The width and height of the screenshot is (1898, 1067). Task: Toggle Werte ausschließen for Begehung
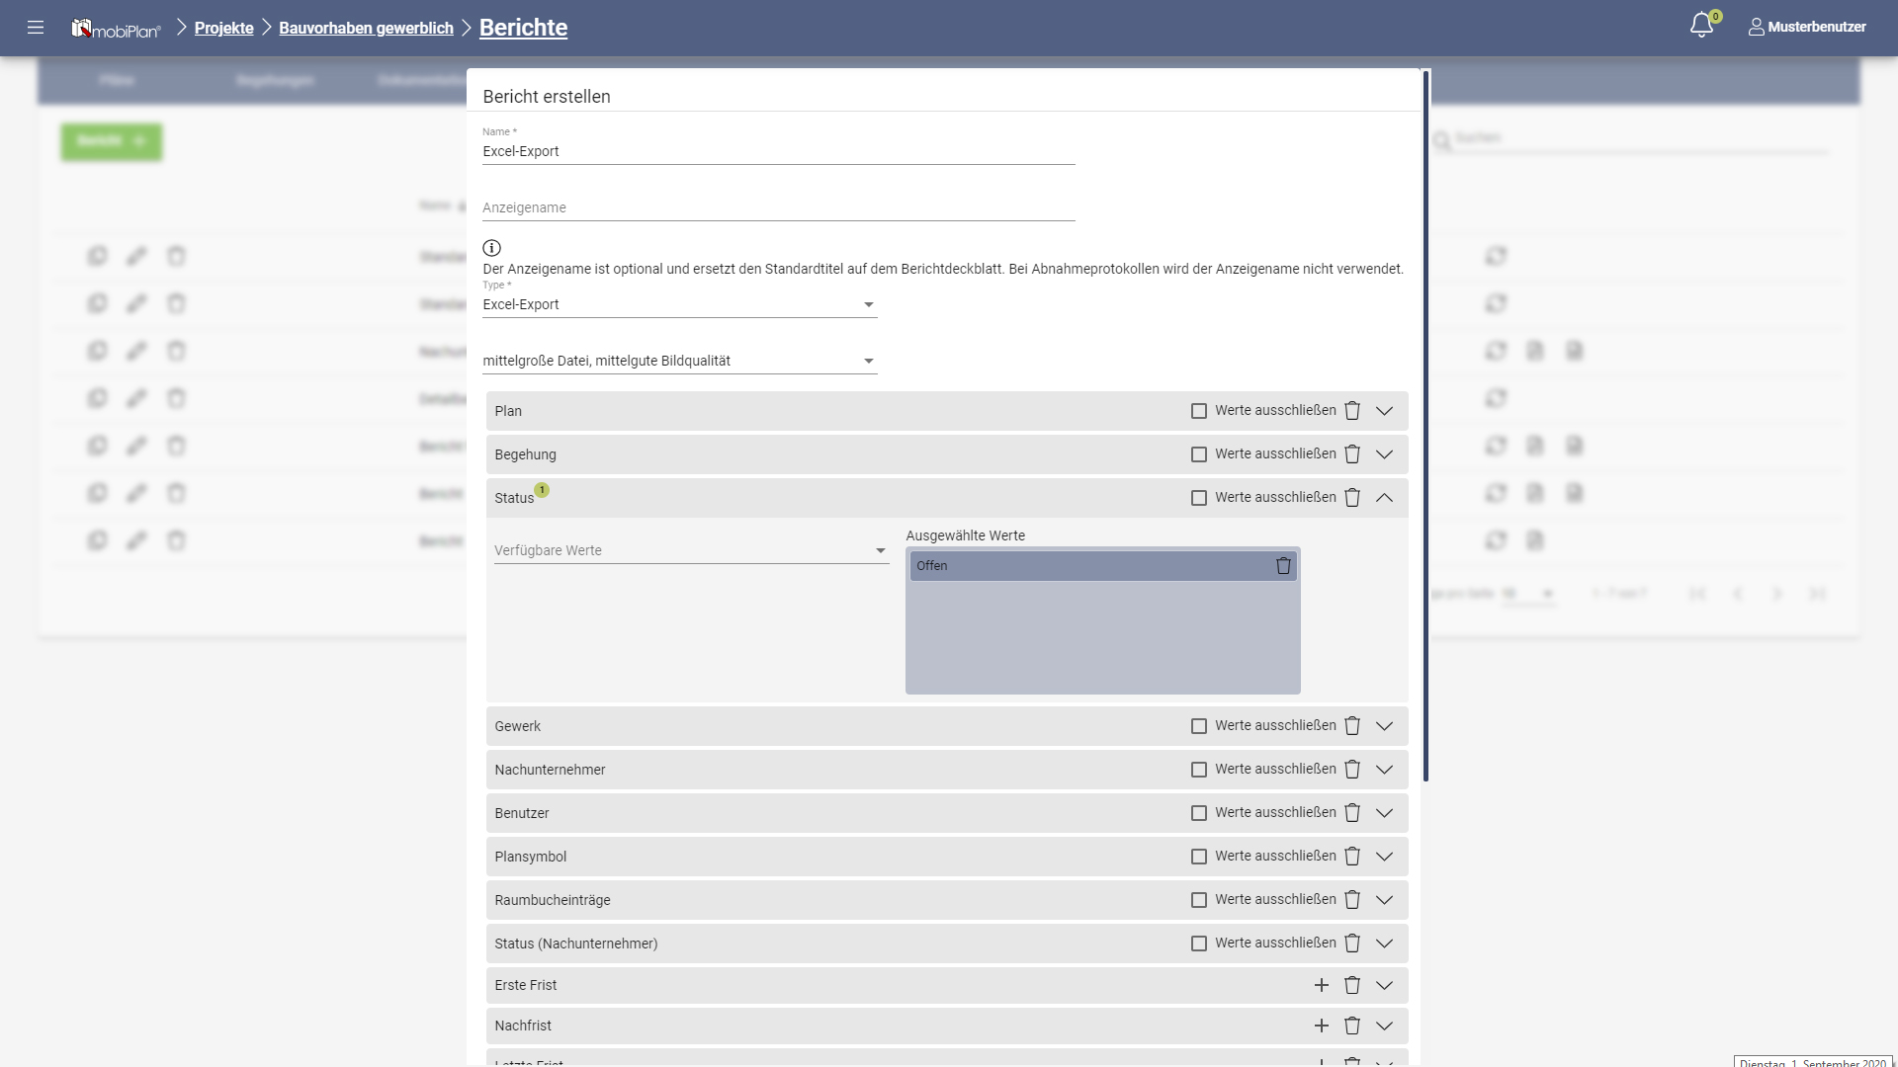[1198, 454]
